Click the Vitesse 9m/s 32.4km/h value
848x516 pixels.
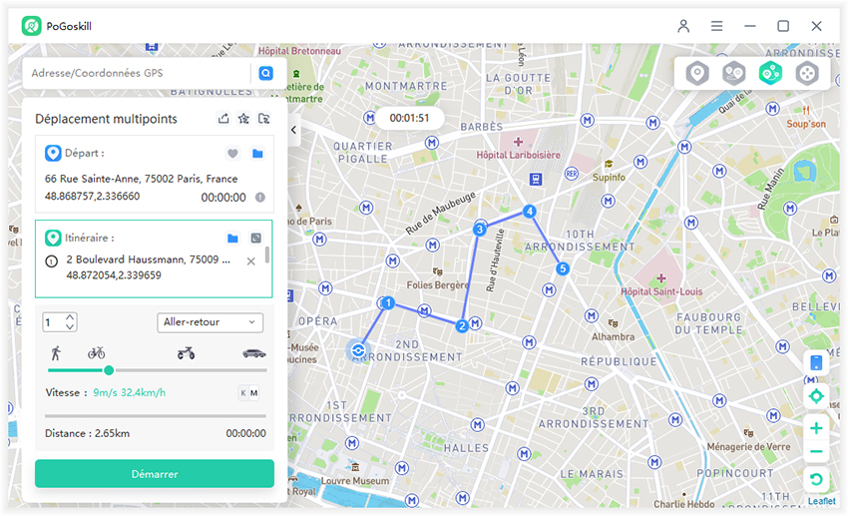click(x=130, y=392)
